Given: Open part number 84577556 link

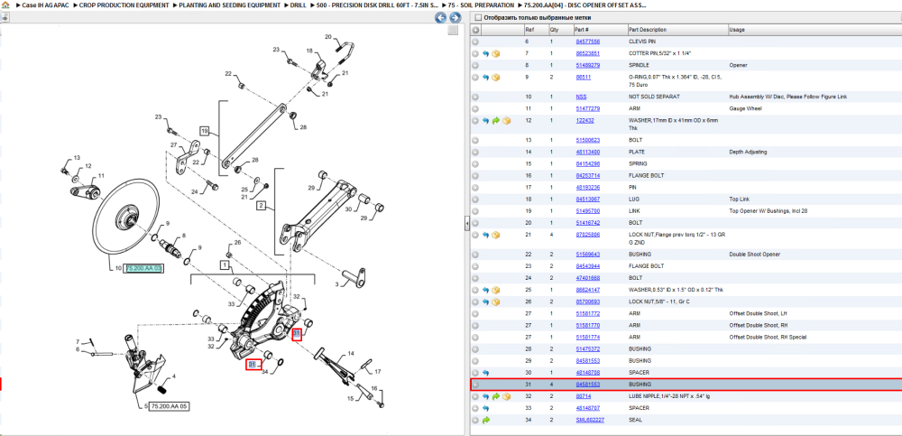Looking at the screenshot, I should pyautogui.click(x=588, y=42).
